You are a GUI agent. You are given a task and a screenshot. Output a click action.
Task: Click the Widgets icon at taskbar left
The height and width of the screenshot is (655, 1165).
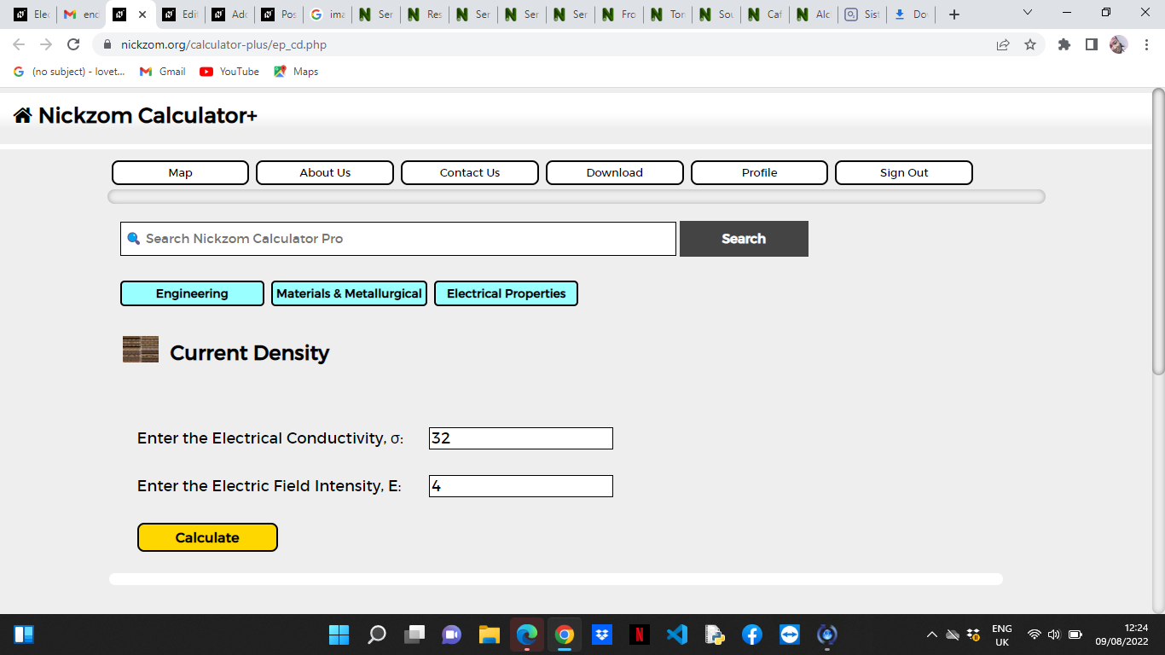pyautogui.click(x=23, y=635)
